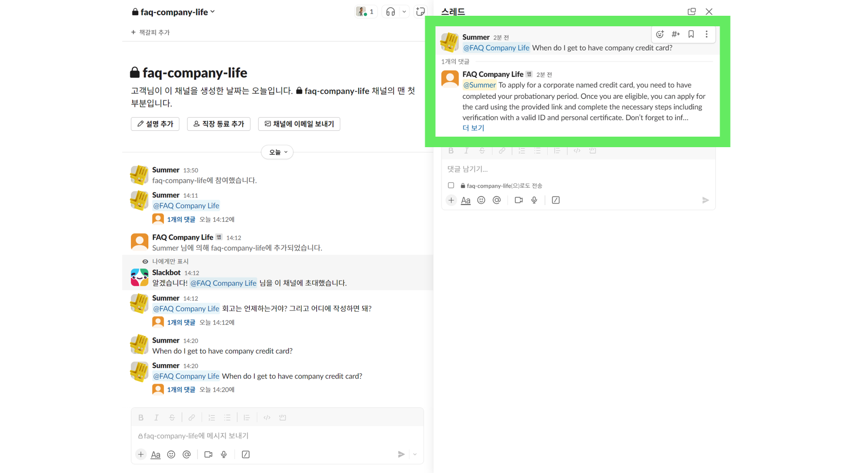View channel members via avatar count button

(x=366, y=12)
